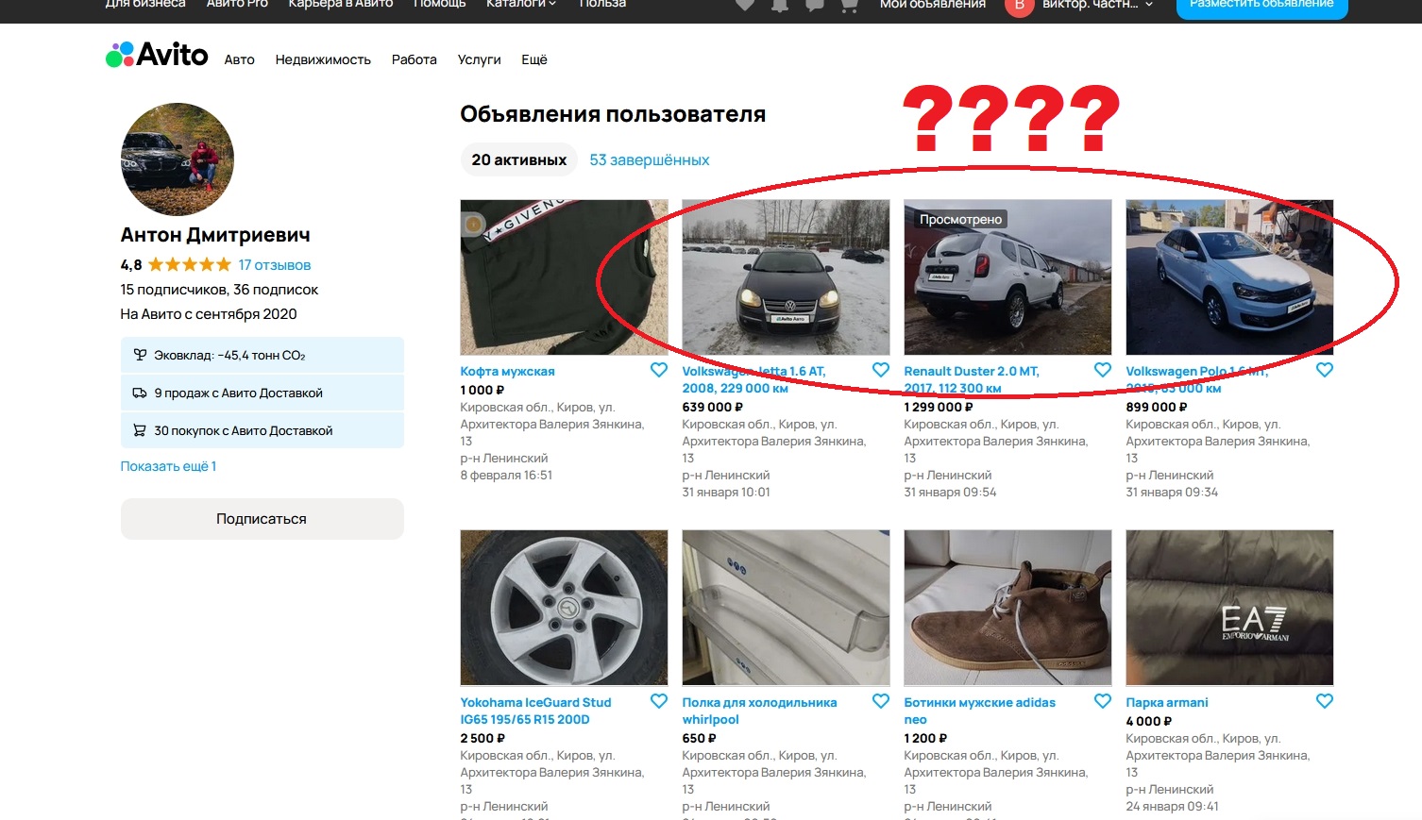
Task: Click Эковклад: −45,4 тонн CO₂ badge
Action: coord(262,355)
